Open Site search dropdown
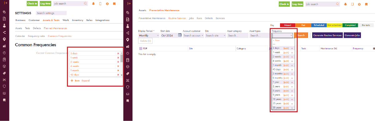The height and width of the screenshot is (121, 375). [215, 35]
